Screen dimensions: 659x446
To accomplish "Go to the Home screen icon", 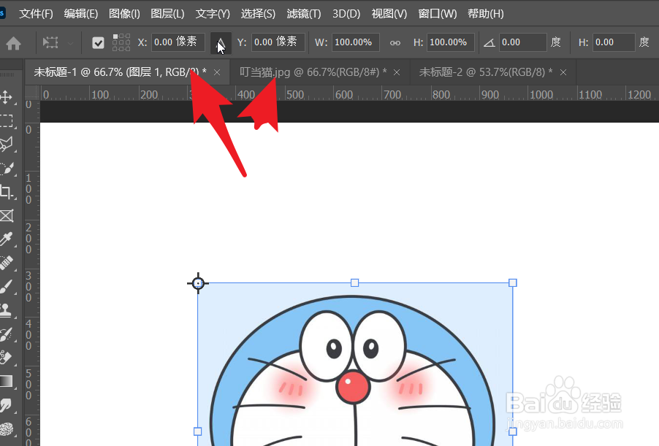I will tap(13, 43).
